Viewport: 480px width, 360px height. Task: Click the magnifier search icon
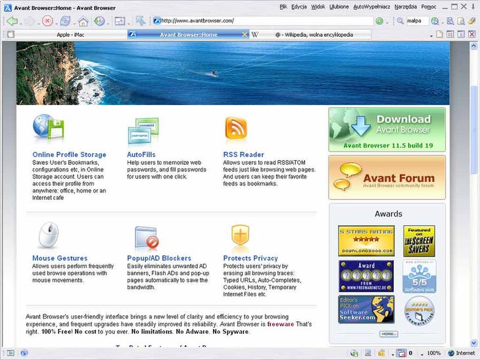[400, 21]
